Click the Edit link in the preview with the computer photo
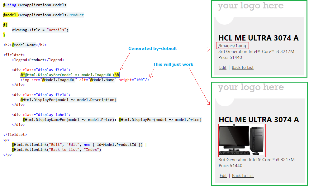This screenshot has width=309, height=187. tap(223, 175)
